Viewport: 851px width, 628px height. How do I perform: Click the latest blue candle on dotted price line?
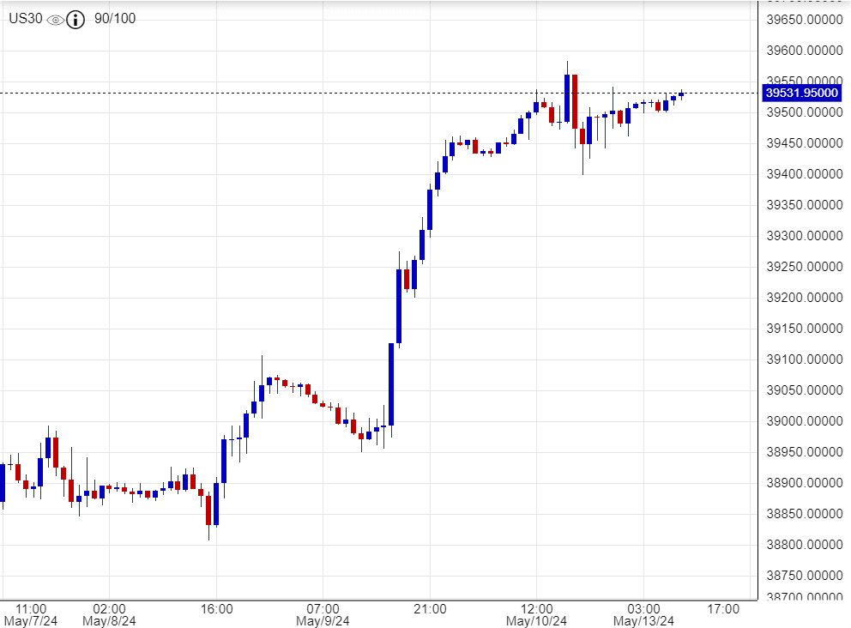click(x=681, y=94)
